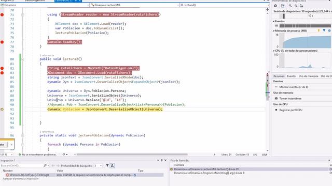The width and height of the screenshot is (332, 186).
Task: Toggle breakpoint on line 83
Action: tap(2, 73)
